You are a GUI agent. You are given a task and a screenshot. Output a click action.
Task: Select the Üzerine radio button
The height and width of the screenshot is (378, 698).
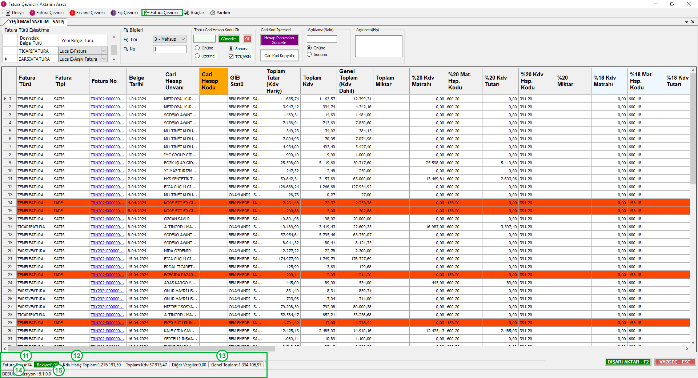coord(205,56)
